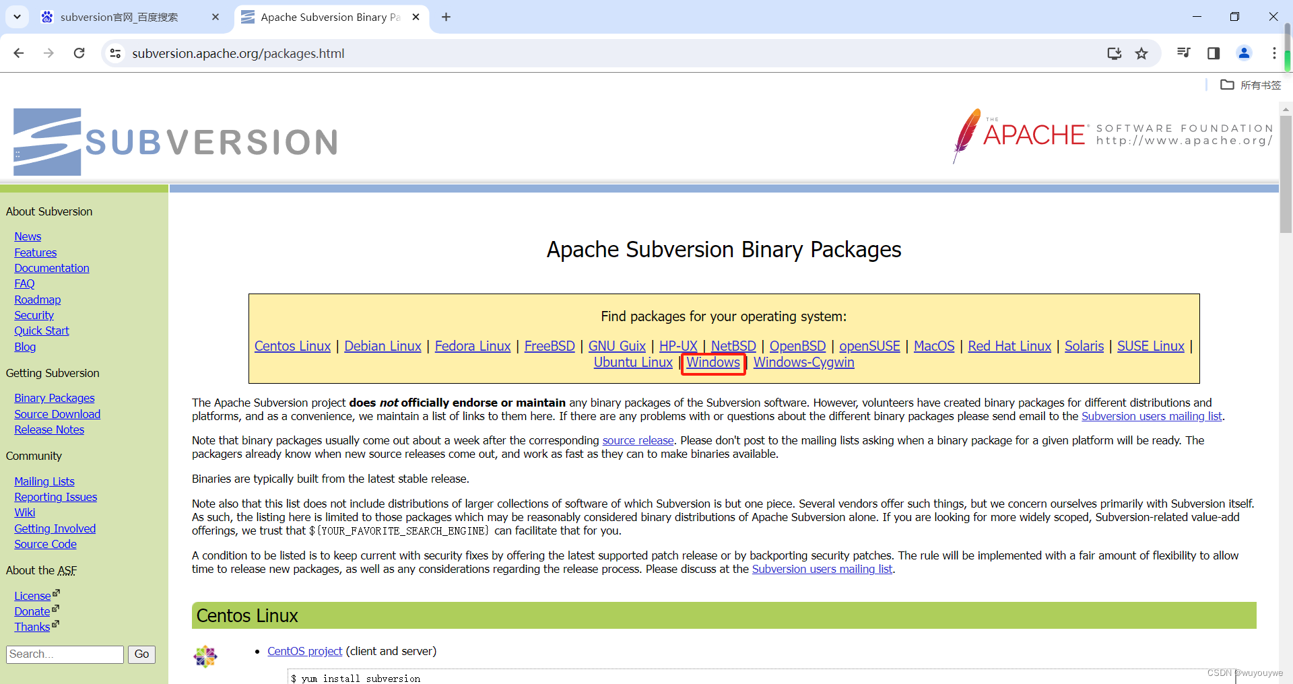This screenshot has width=1293, height=684.
Task: Jump to openSUSE packages
Action: point(869,346)
